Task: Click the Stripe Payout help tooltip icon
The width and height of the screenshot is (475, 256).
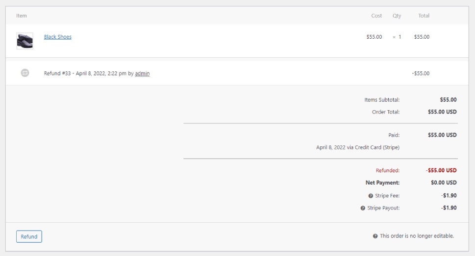Action: [363, 208]
